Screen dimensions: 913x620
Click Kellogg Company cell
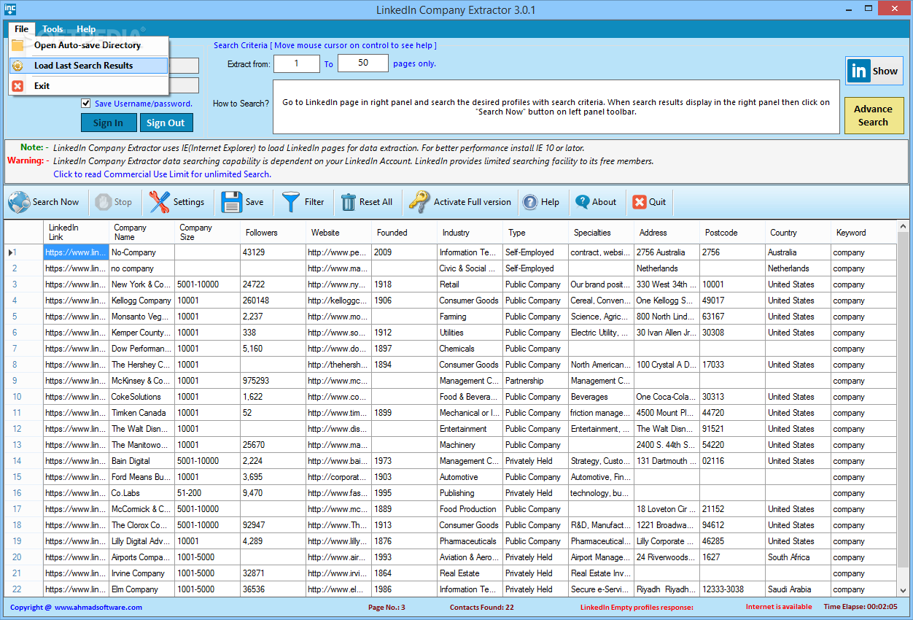pos(142,301)
